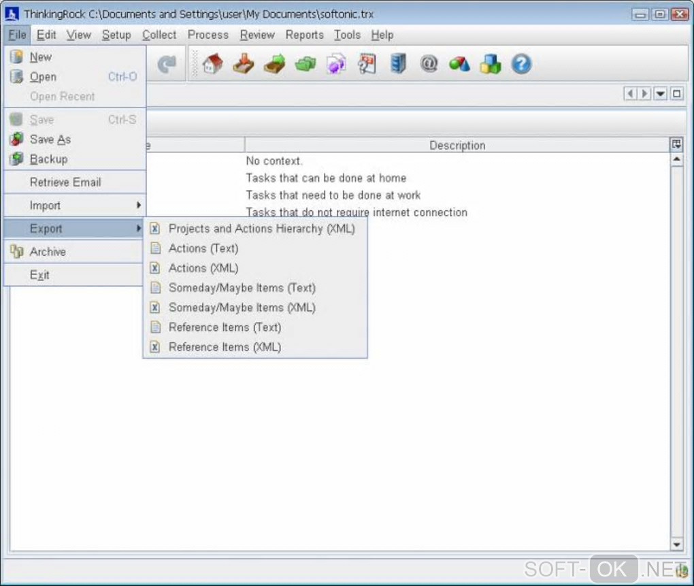
Task: Open the Collect menu
Action: (x=159, y=35)
